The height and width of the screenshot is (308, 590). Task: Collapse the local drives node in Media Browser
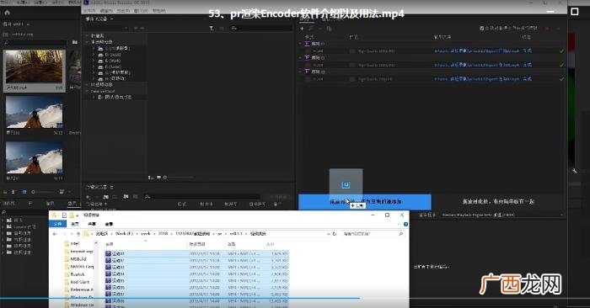pyautogui.click(x=88, y=42)
